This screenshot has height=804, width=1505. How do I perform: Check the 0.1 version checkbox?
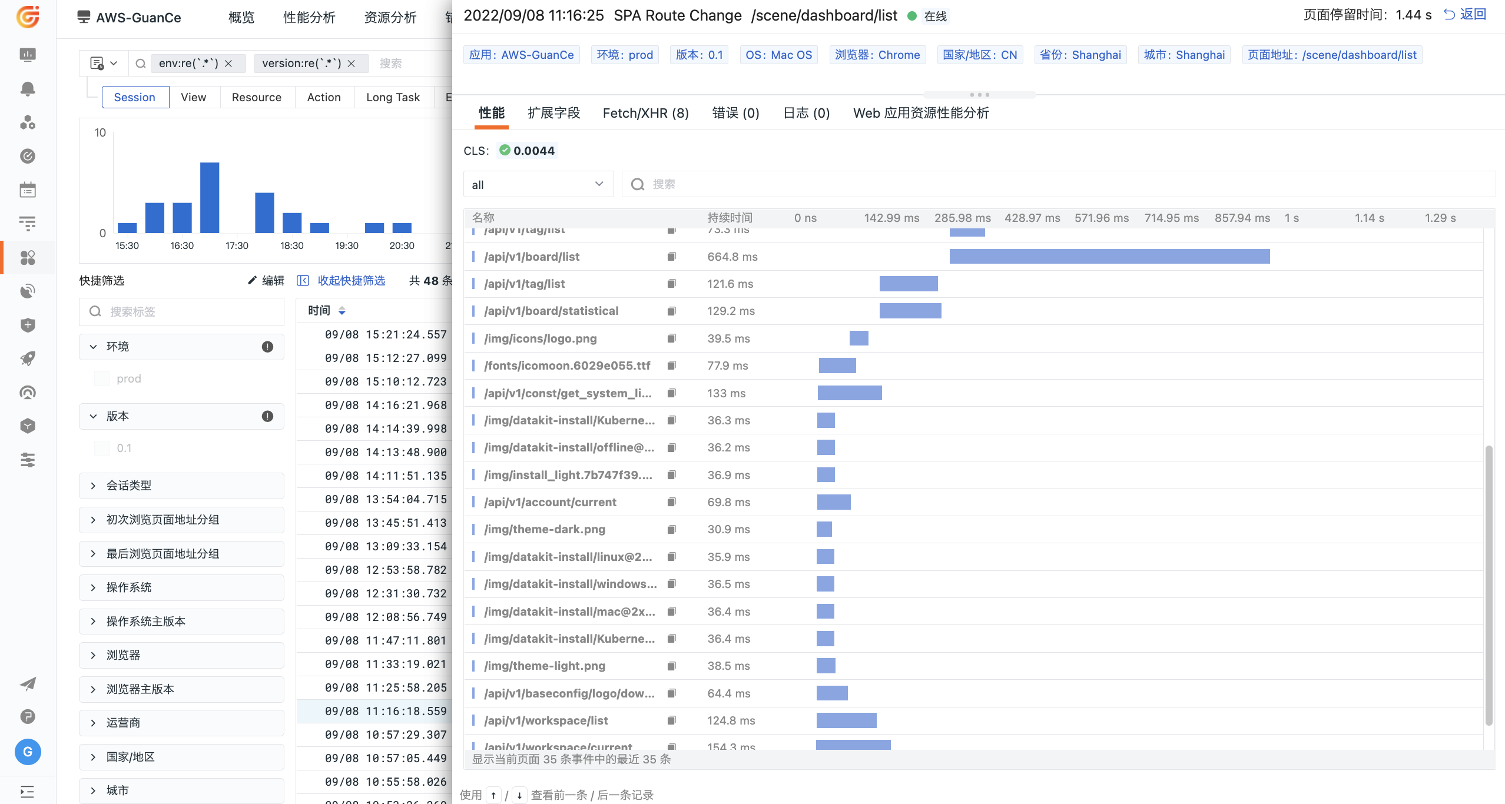tap(101, 448)
